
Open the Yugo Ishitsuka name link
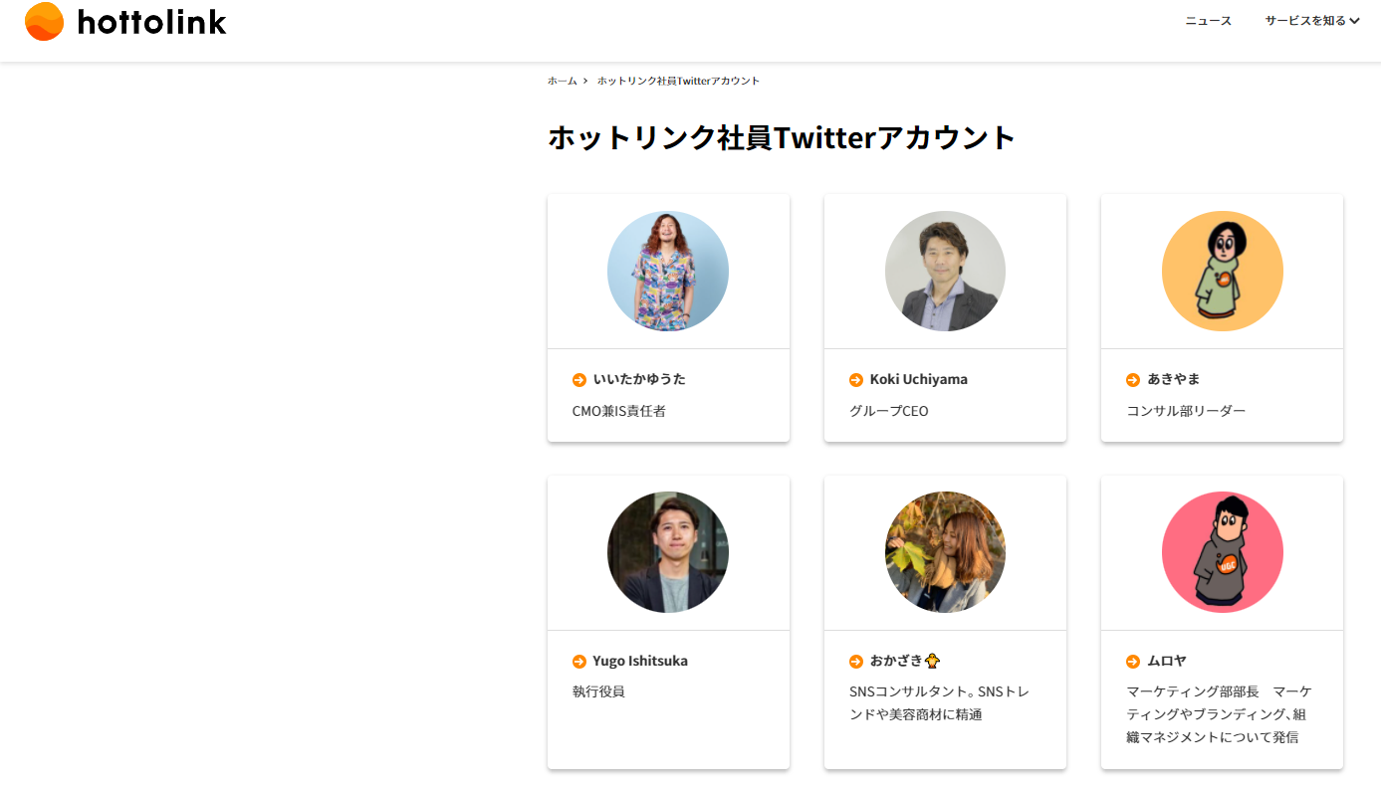click(640, 661)
